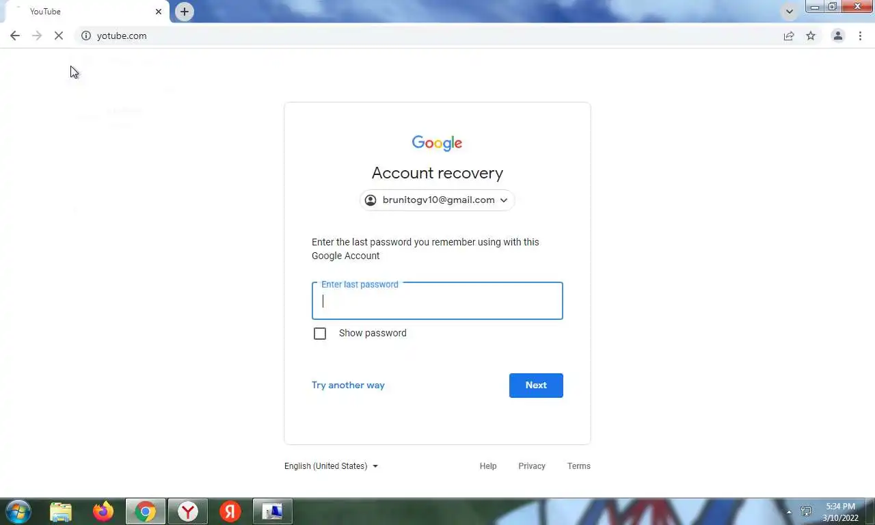
Task: Click the network tray icon
Action: coord(806,511)
